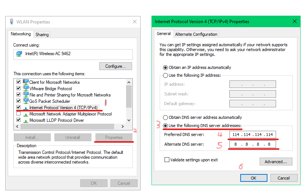Click the QoS Packet Scheduler icon
Screen dimensions: 307x193
[26, 101]
